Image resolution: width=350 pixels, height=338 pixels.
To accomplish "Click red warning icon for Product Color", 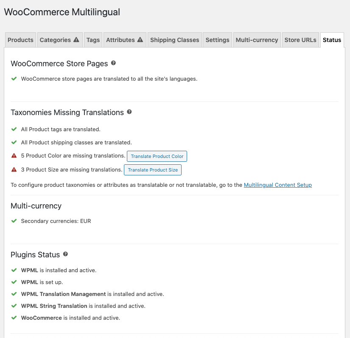I will tap(14, 156).
